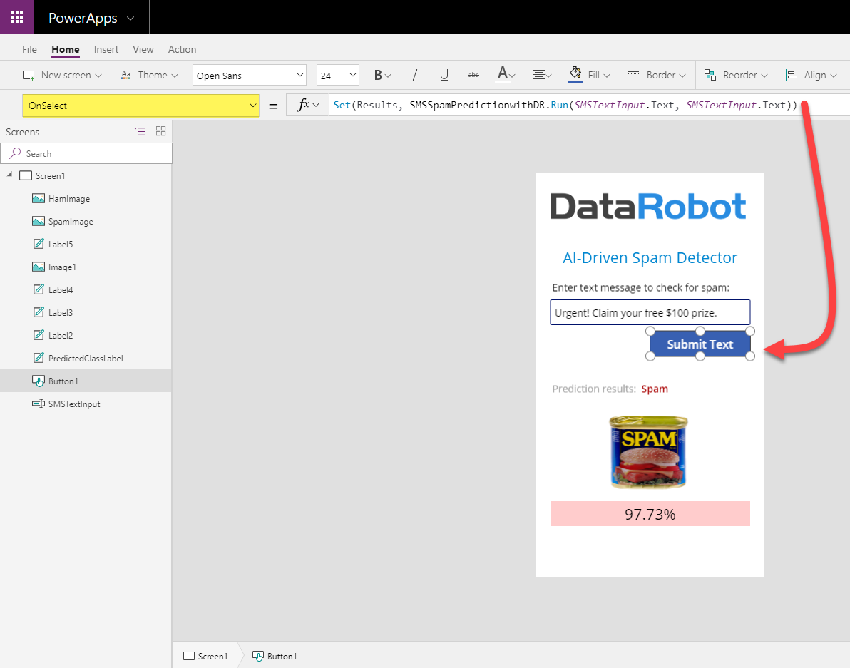
Task: Switch to the View tab
Action: point(143,49)
